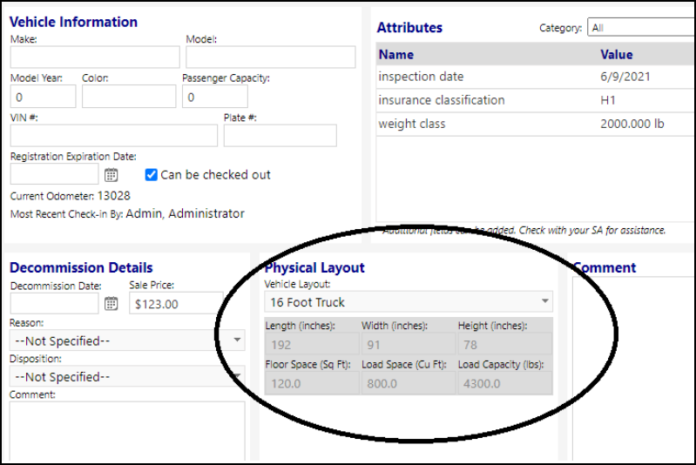Viewport: 696px width, 465px height.
Task: Click the Width (inches) field showing 91
Action: 409,344
